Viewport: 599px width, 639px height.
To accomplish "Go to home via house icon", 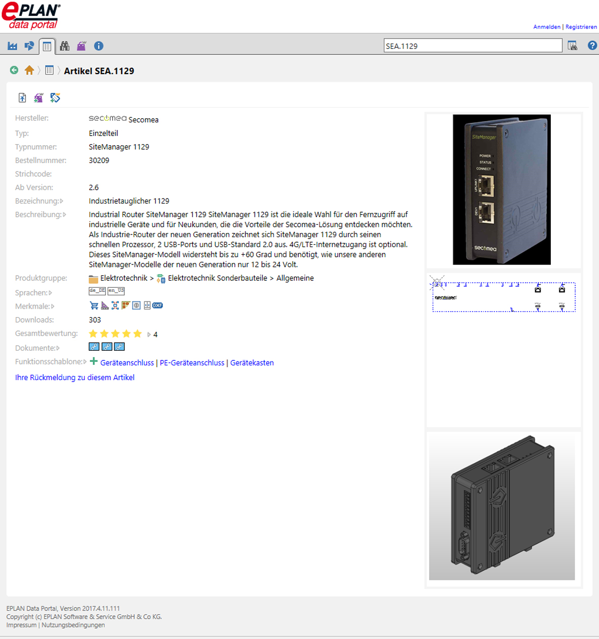I will 29,71.
